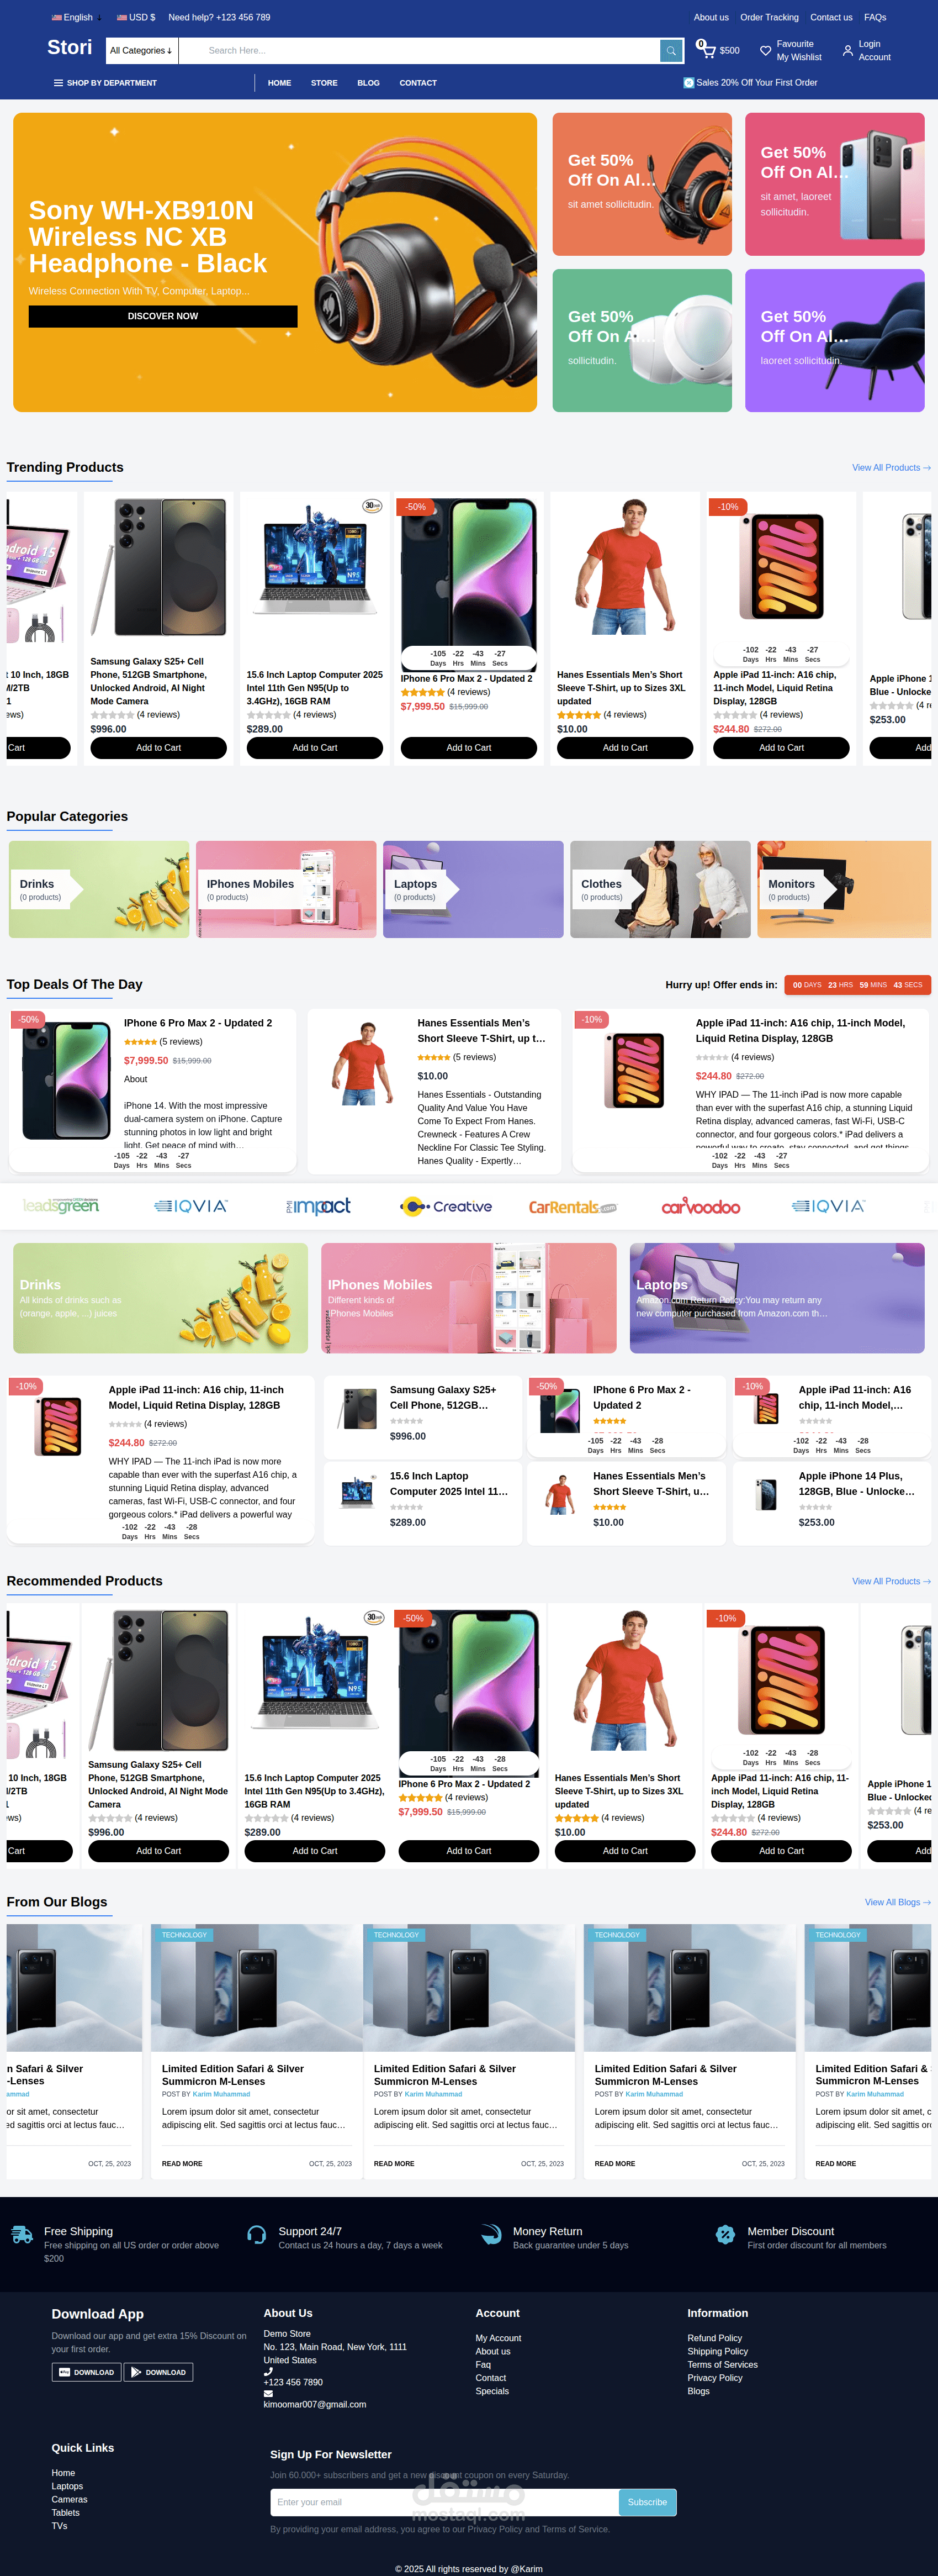Focus the newsletter email input field

pos(444,2503)
